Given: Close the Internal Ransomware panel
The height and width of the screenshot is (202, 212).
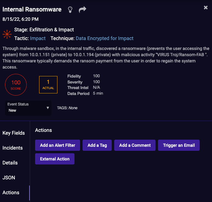Looking at the screenshot, I should 205,7.
